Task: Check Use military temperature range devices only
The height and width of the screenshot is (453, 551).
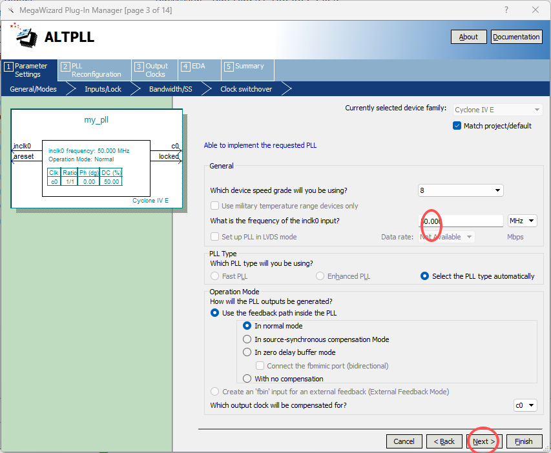Action: [214, 206]
